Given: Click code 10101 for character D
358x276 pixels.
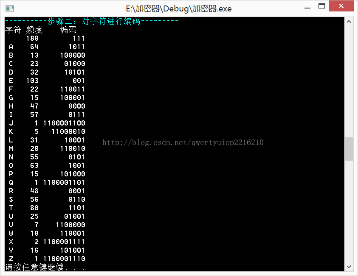Looking at the screenshot, I should point(74,72).
